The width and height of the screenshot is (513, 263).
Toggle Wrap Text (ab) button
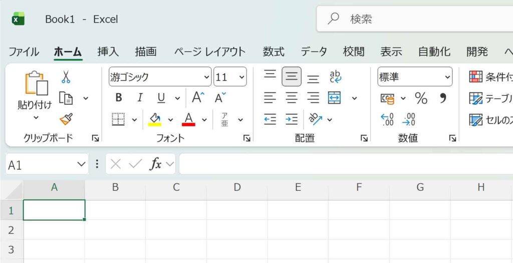335,77
